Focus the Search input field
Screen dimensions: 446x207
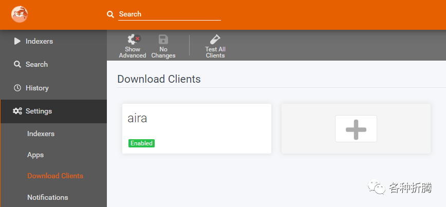tap(170, 14)
